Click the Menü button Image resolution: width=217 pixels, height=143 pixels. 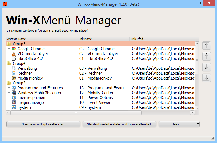click(x=177, y=124)
